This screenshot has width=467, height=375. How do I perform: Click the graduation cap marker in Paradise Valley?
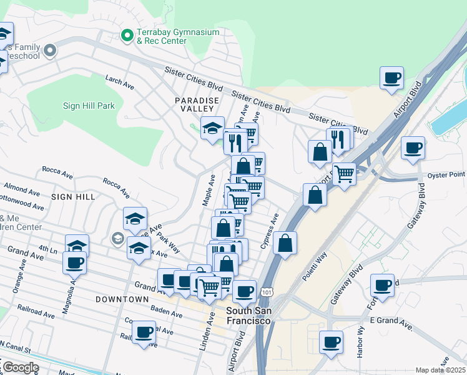tap(212, 128)
